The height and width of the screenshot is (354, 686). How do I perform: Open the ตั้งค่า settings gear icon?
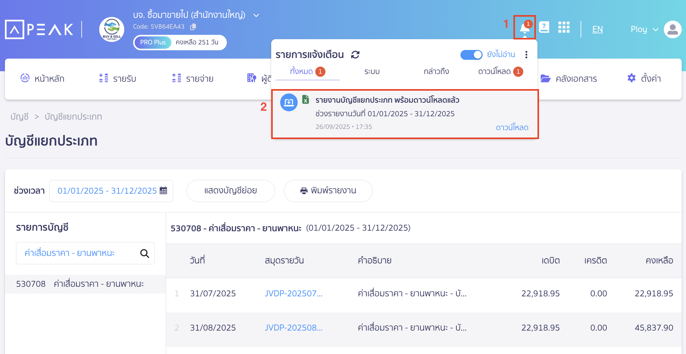click(x=631, y=78)
